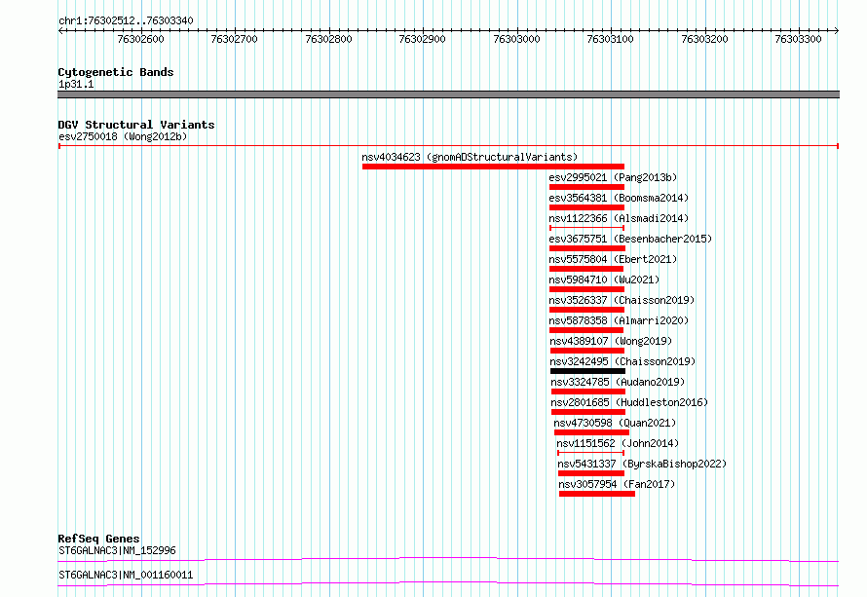Click the esv2750018 (Wong2012b) variant label
The image size is (867, 597).
click(x=123, y=136)
